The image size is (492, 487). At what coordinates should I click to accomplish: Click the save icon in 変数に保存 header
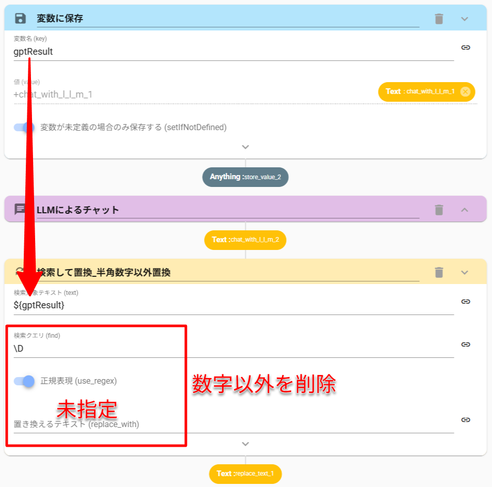[x=20, y=19]
